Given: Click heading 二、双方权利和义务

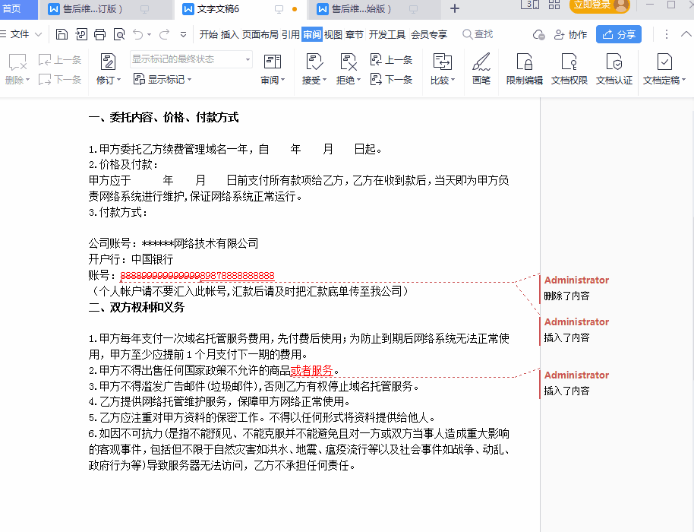Looking at the screenshot, I should click(x=137, y=307).
